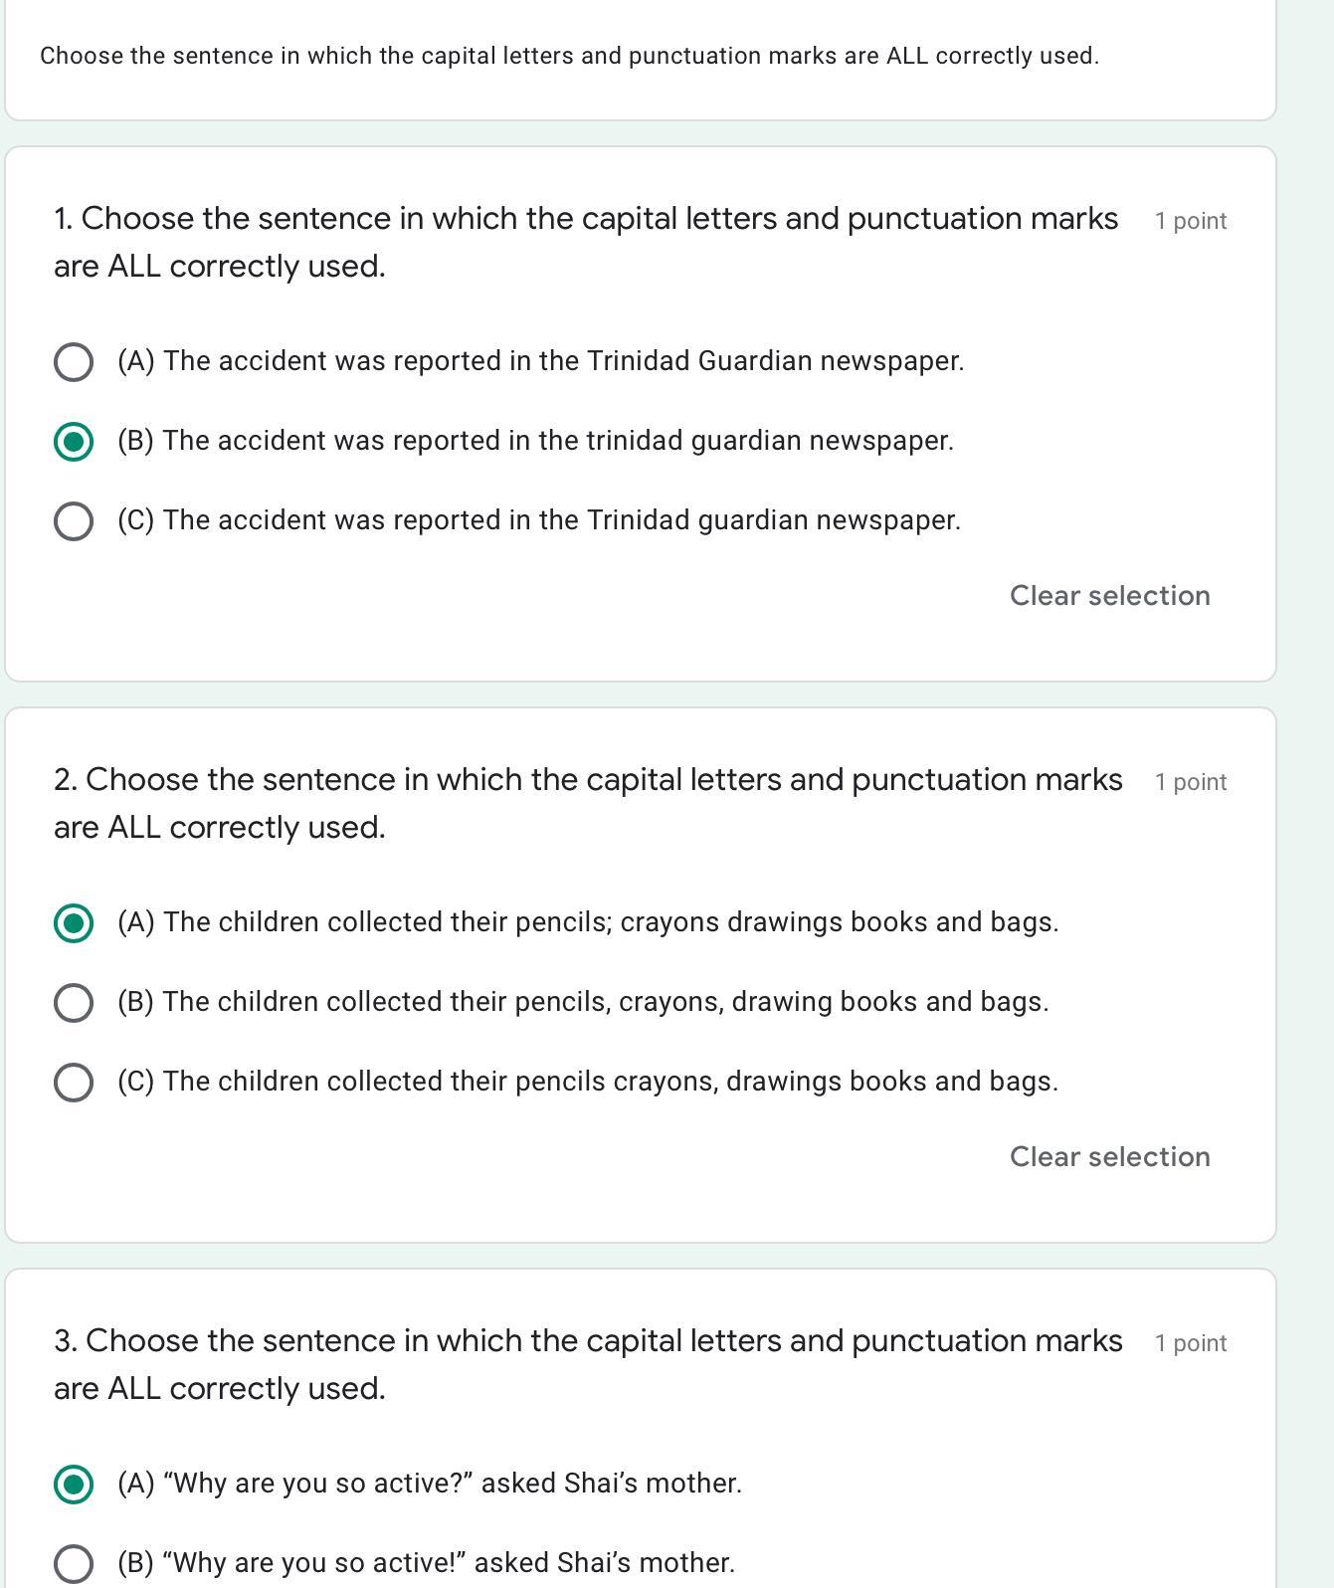The image size is (1334, 1588).
Task: Click the 1 point label on question 3
Action: pos(1191,1343)
